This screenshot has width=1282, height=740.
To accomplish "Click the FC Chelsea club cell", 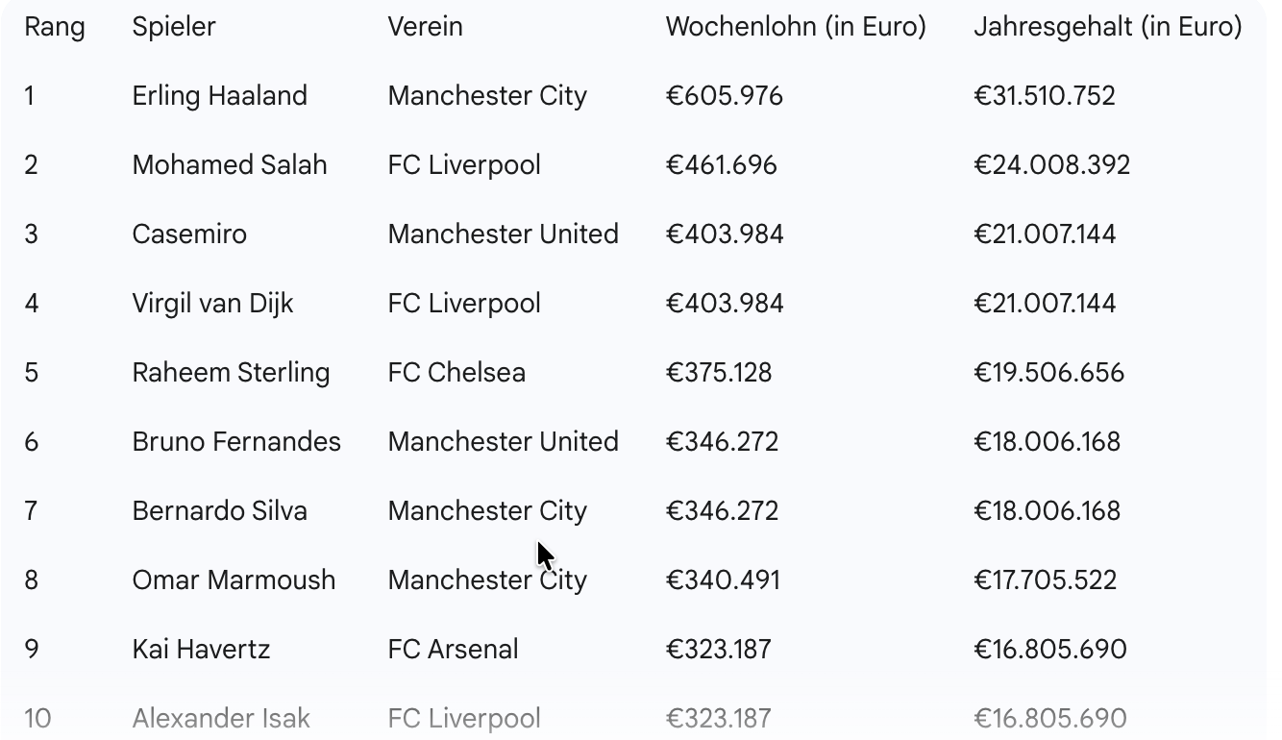I will pyautogui.click(x=456, y=373).
